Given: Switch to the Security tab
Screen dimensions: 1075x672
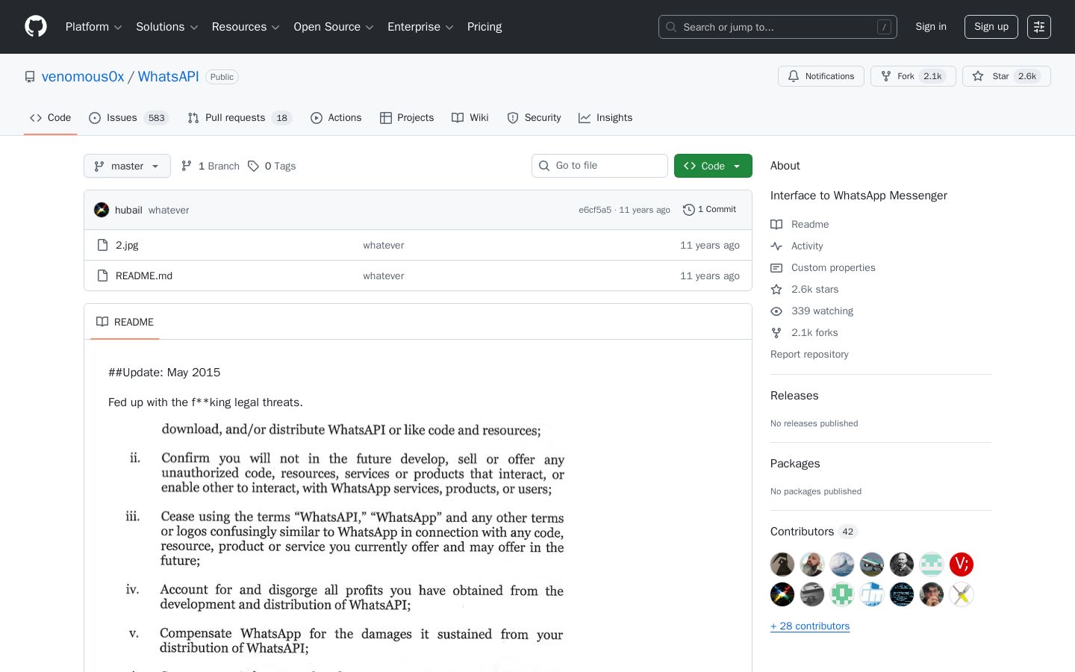Looking at the screenshot, I should coord(534,118).
